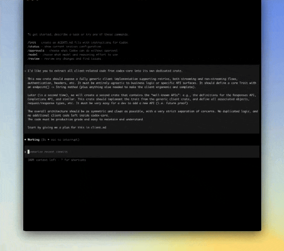The image size is (284, 251).
Task: Click "To get started, describe a task" line
Action: (x=78, y=35)
